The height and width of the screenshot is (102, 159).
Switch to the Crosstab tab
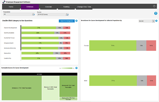point(48,7)
